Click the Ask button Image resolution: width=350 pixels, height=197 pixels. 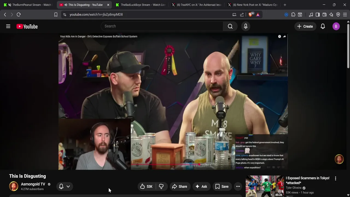click(201, 187)
